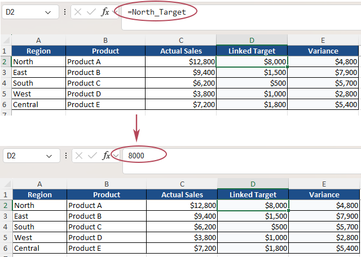
Task: Click Enter checkmark icon in top formula bar
Action: click(x=91, y=12)
